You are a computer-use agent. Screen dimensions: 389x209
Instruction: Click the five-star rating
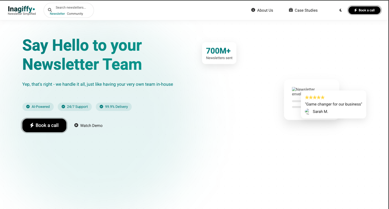coord(315,97)
